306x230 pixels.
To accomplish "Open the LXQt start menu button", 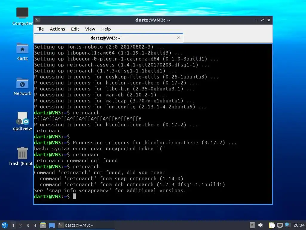I will point(5,225).
